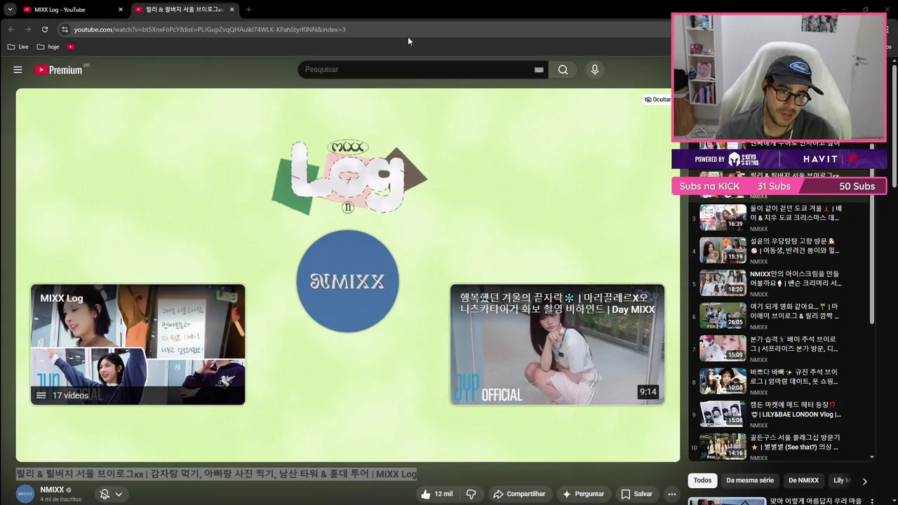Switch to the MIXX Log - YouTube tab

pos(67,9)
